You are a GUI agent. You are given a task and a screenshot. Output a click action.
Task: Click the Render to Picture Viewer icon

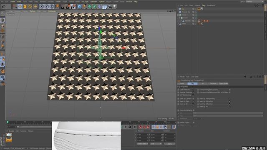point(68,7)
